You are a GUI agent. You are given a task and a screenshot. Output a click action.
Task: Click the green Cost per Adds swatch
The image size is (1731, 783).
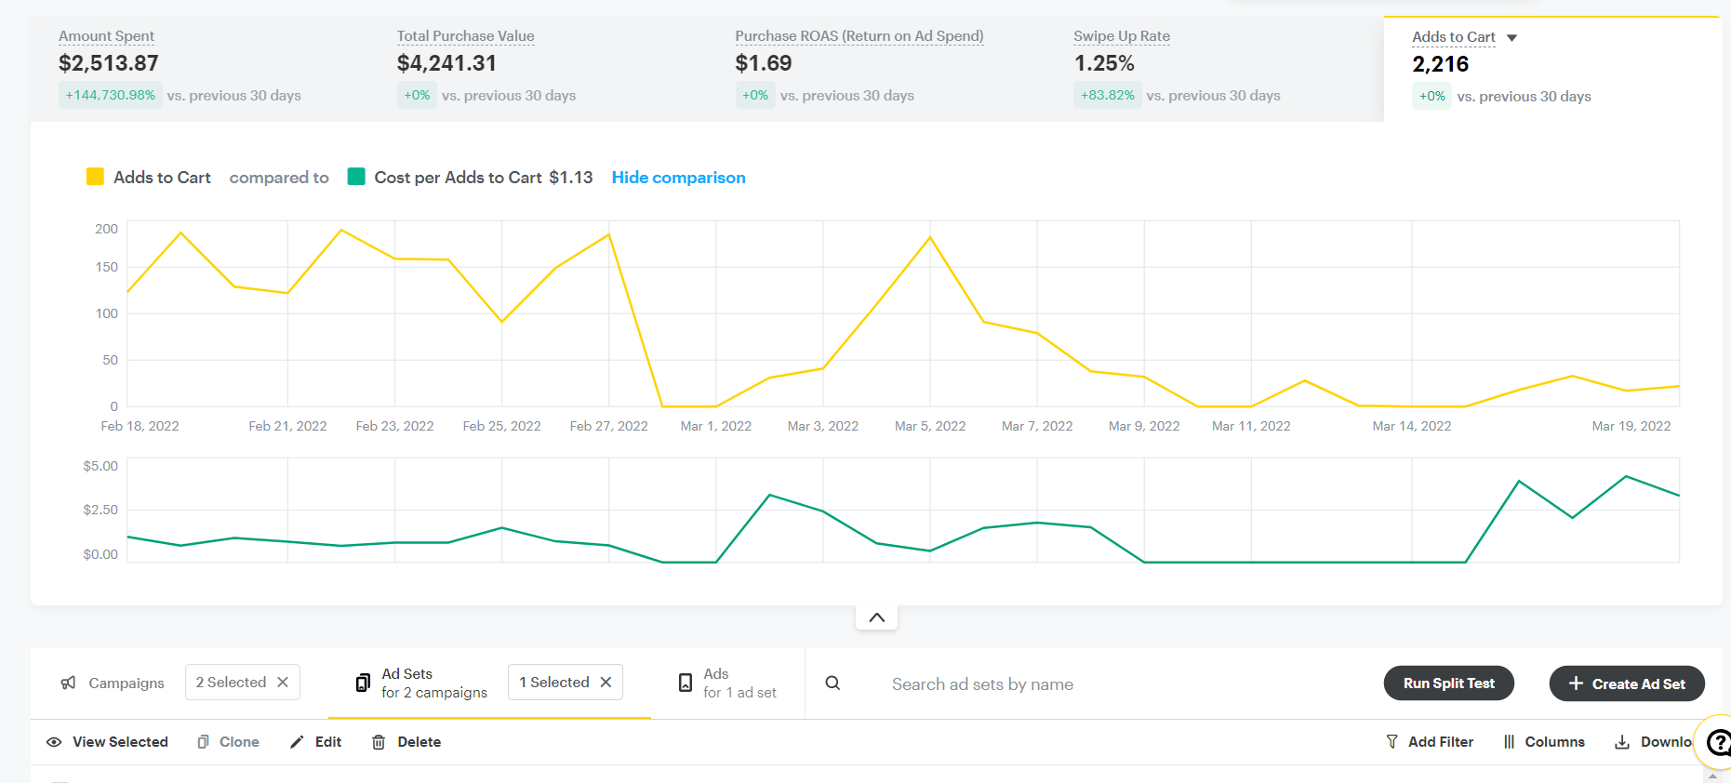[356, 177]
